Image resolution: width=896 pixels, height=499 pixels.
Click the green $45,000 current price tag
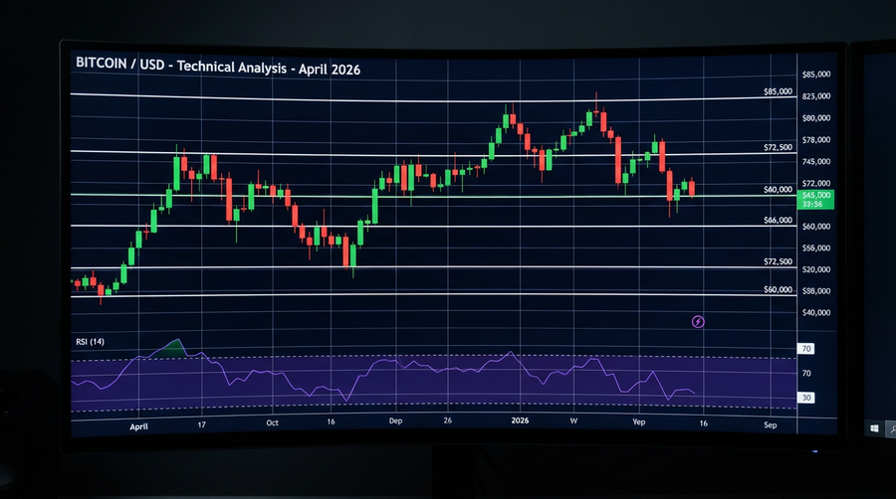815,200
